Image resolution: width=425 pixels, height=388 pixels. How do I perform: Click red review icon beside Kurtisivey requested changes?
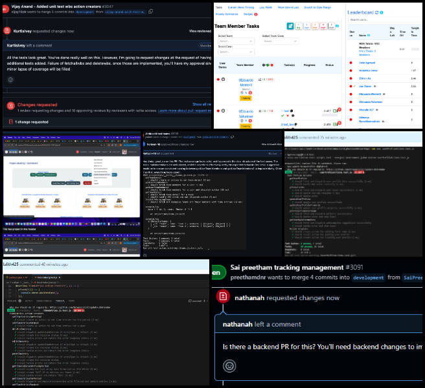(x=7, y=31)
